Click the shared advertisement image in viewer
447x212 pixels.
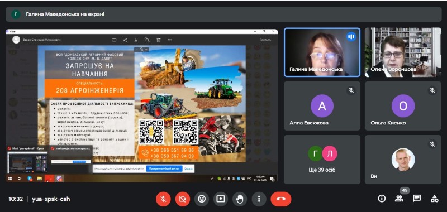142,104
